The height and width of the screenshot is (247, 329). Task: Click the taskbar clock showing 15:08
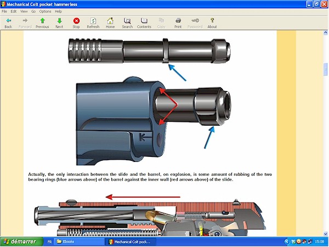[320, 242]
